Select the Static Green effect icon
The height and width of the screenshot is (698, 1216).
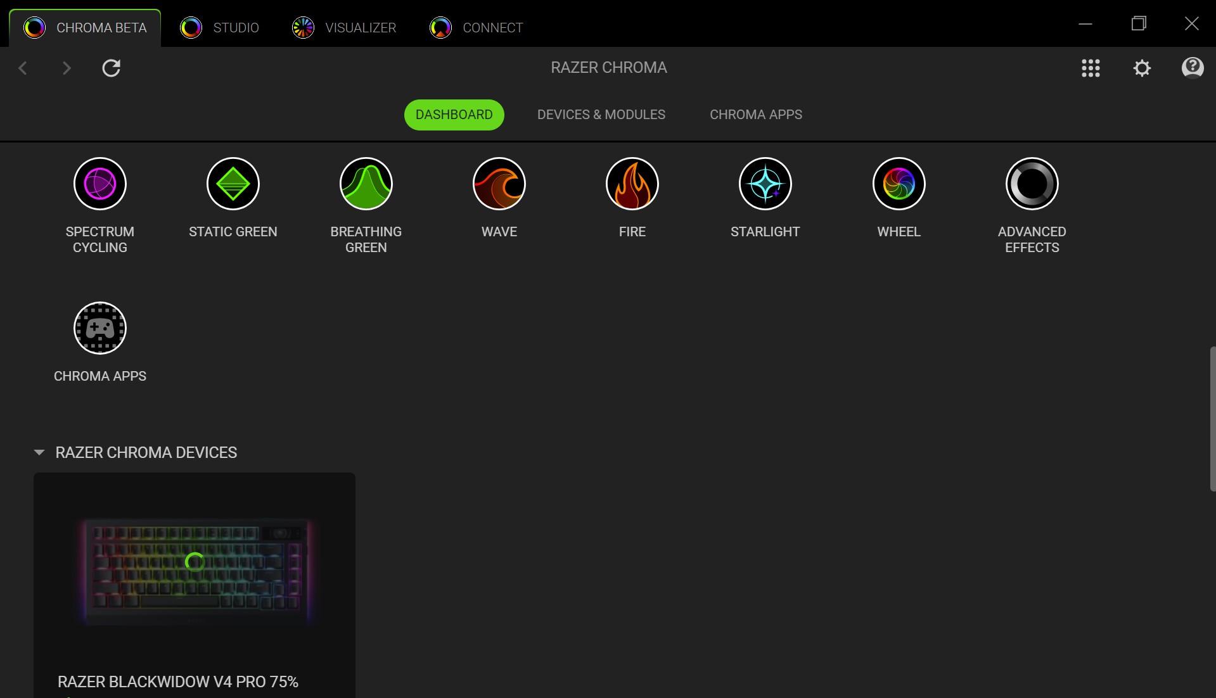(x=233, y=184)
